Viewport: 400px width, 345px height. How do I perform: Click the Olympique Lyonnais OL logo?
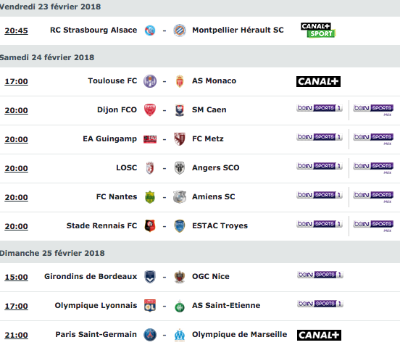(x=150, y=306)
